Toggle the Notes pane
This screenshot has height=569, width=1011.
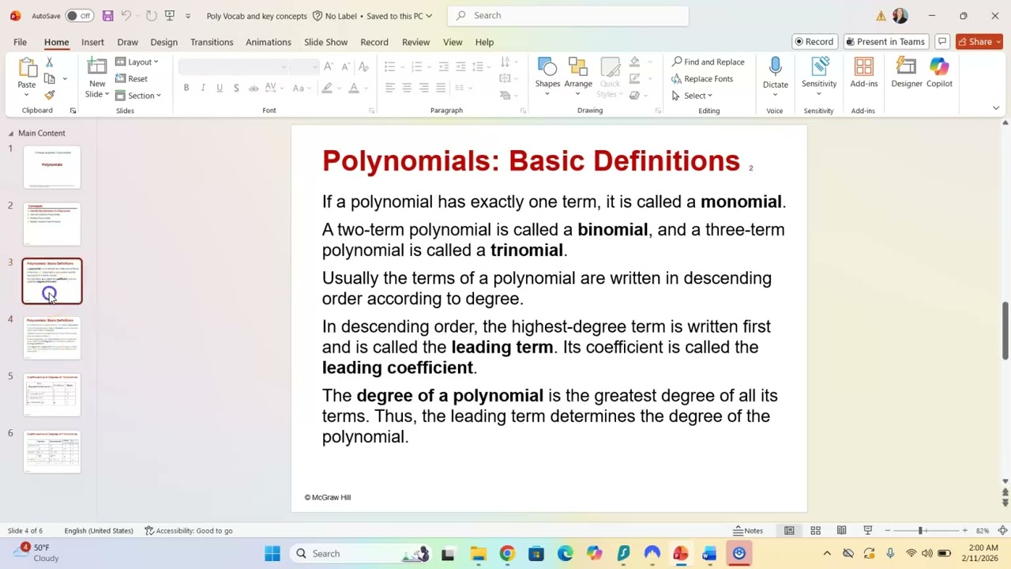pos(748,531)
